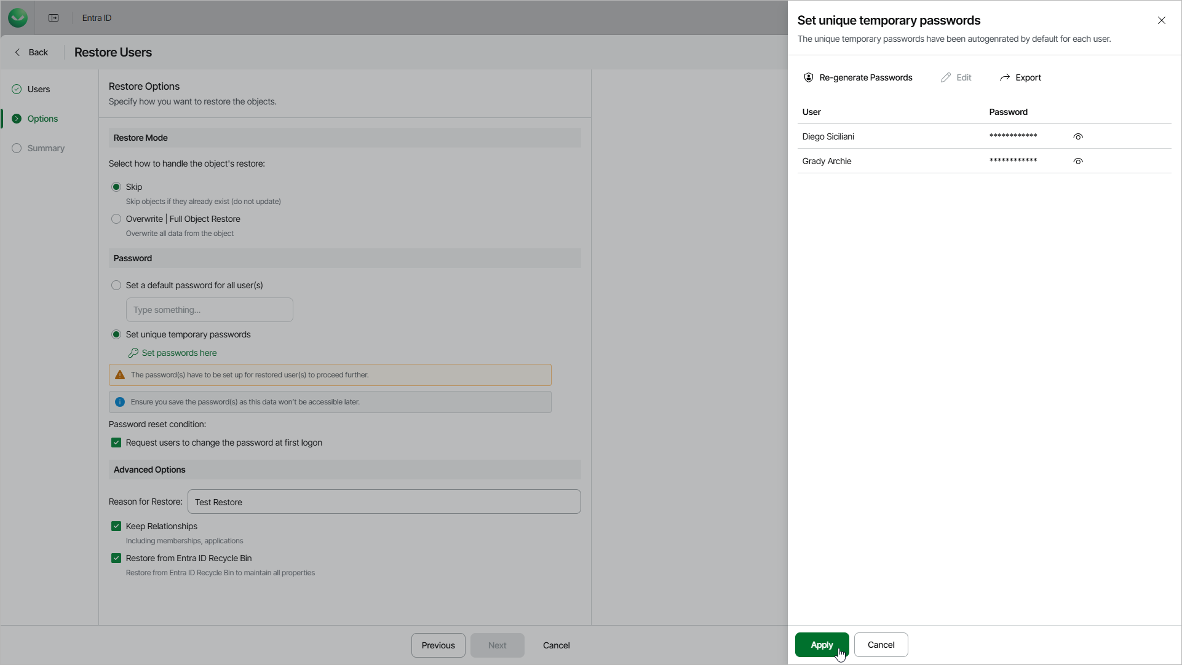1182x665 pixels.
Task: Click the Reason for Restore field
Action: tap(384, 502)
